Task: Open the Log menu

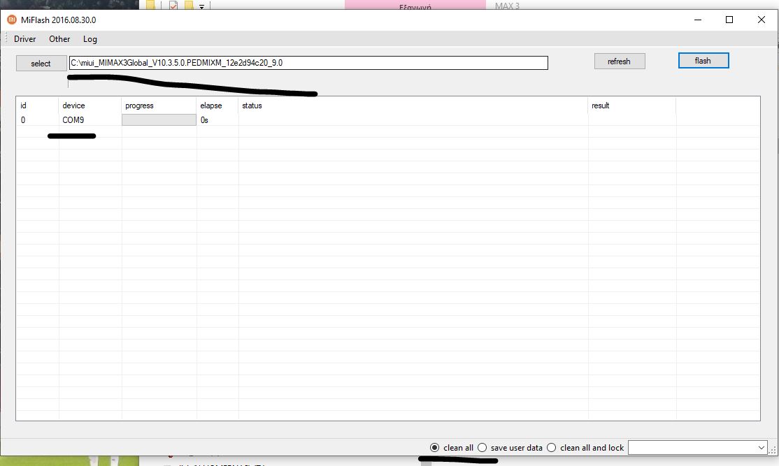Action: (90, 38)
